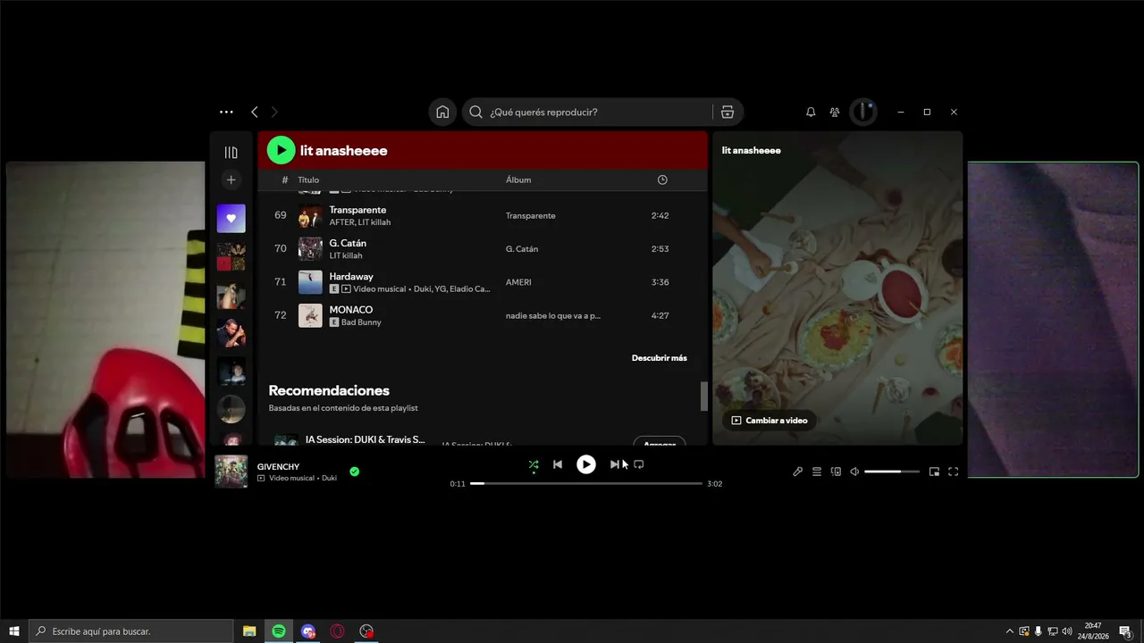Open the Friend Activity icon
1144x643 pixels.
[835, 112]
